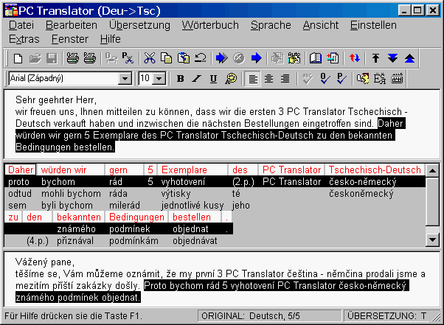Expand the Arial (Západný) font dropdown
This screenshot has width=444, height=325.
click(125, 79)
